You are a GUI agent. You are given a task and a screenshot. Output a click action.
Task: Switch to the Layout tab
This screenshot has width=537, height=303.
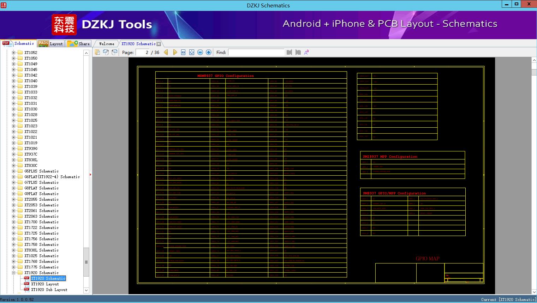pyautogui.click(x=51, y=44)
